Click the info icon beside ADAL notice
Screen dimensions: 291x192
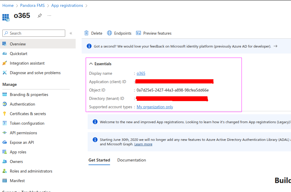click(95, 139)
